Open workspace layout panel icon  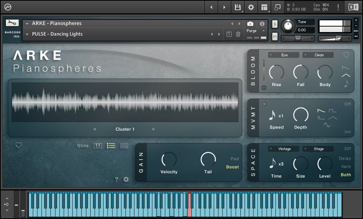point(264,7)
